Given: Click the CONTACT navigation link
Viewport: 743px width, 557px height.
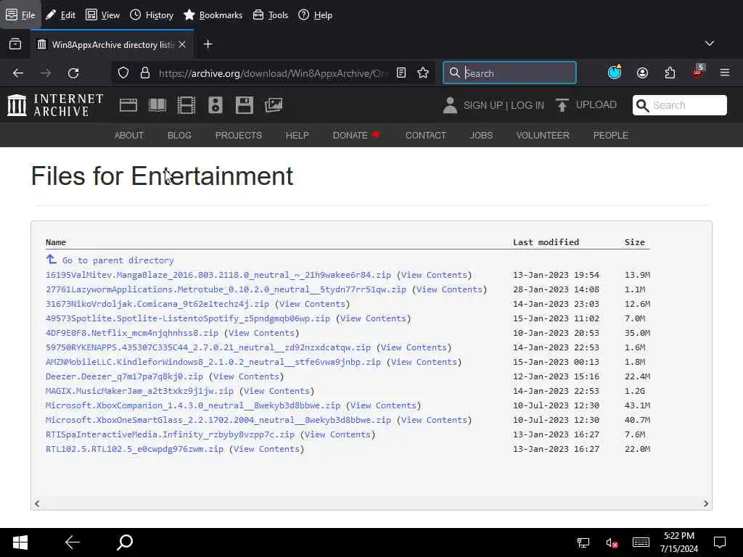Looking at the screenshot, I should [426, 136].
